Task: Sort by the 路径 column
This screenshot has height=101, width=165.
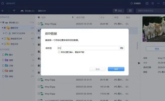Action: point(128,17)
